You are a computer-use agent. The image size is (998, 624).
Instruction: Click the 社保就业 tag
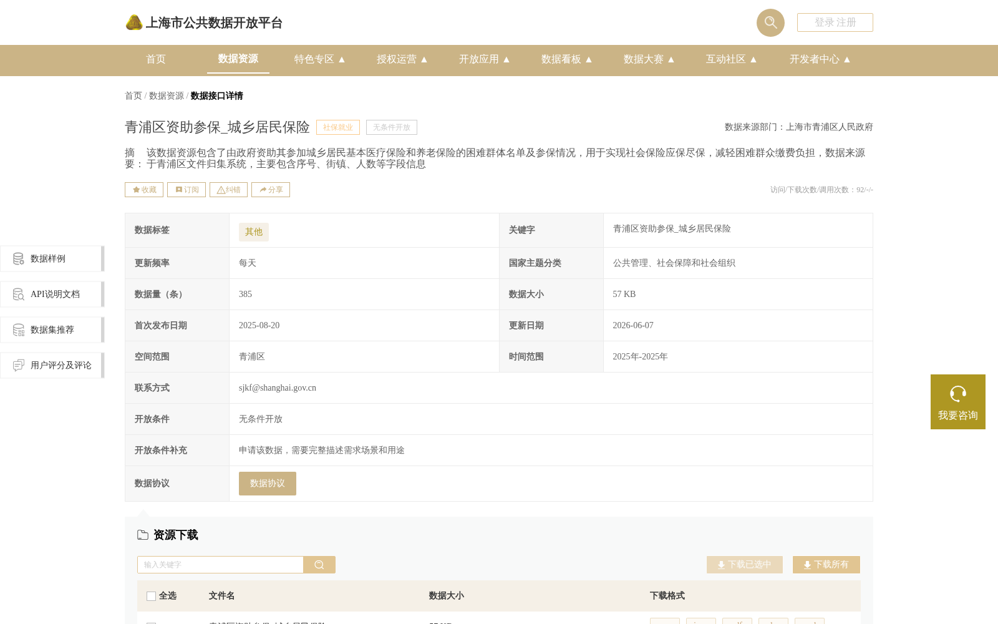(338, 127)
